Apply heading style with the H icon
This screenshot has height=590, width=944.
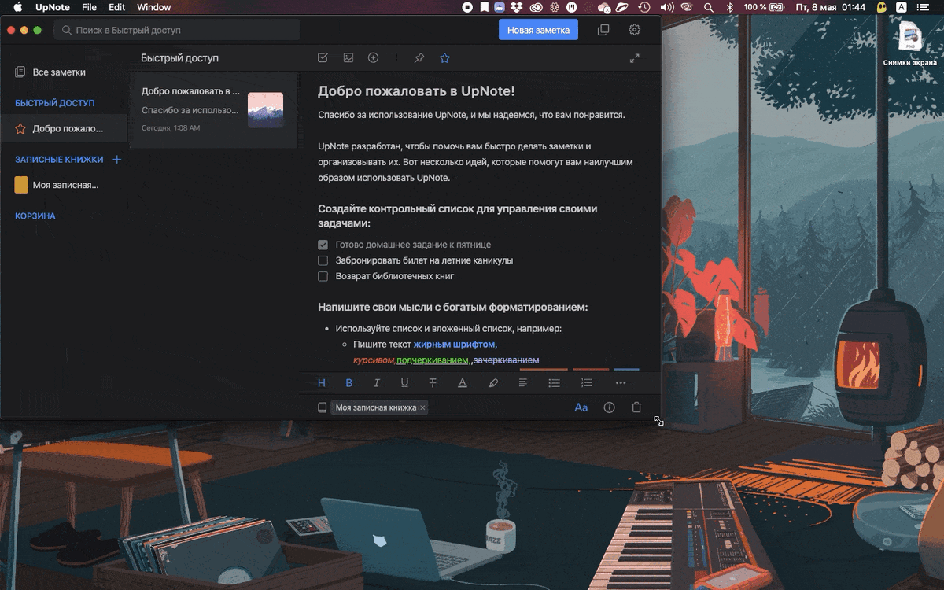322,383
